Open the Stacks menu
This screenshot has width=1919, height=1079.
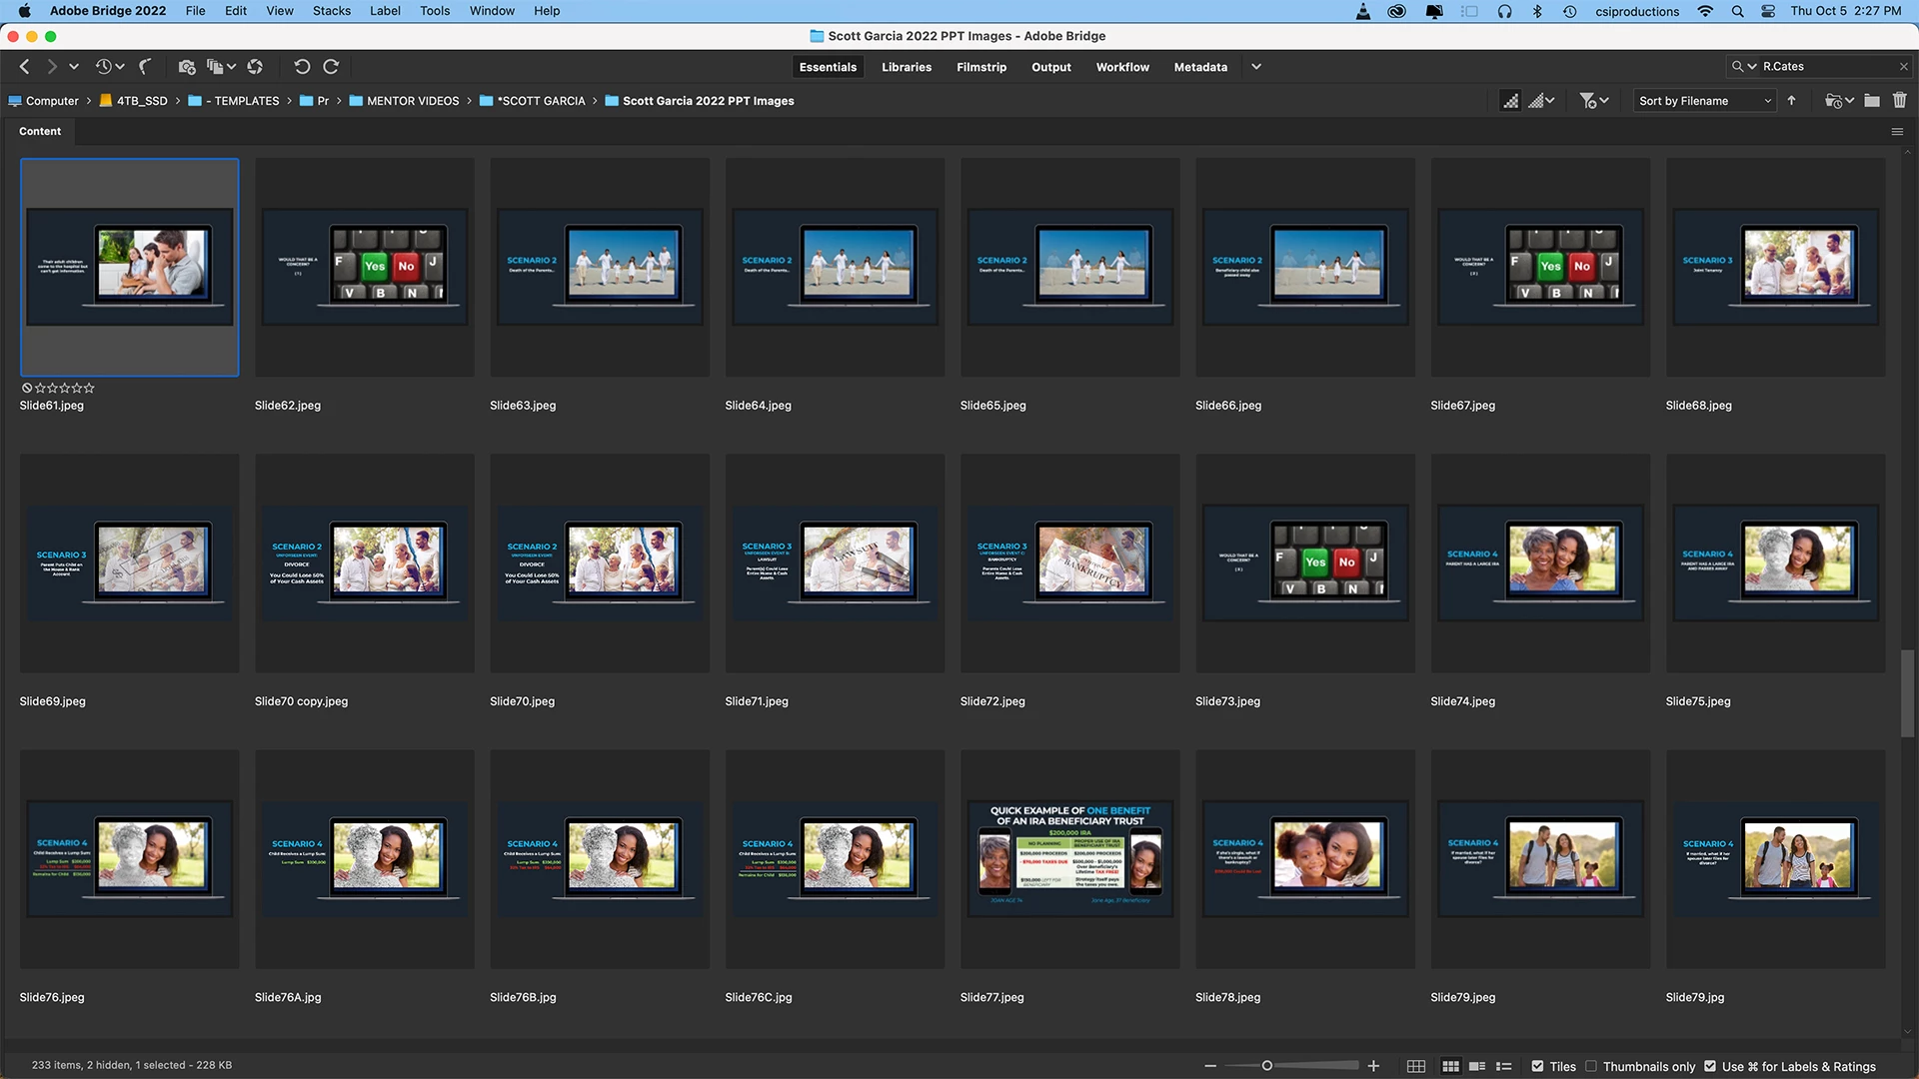(x=331, y=11)
